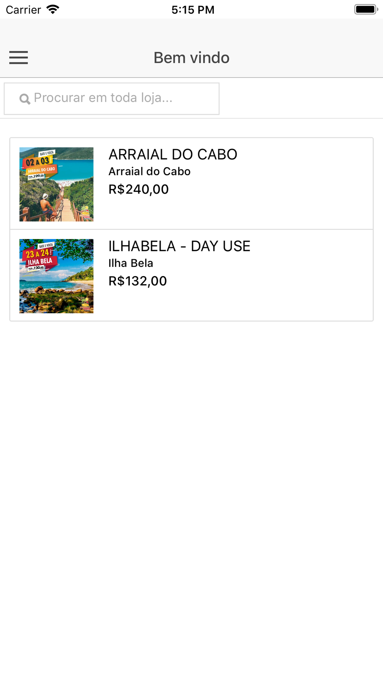383x682 pixels.
Task: Tap the 'Ilha Bela' location subtitle
Action: pyautogui.click(x=131, y=263)
